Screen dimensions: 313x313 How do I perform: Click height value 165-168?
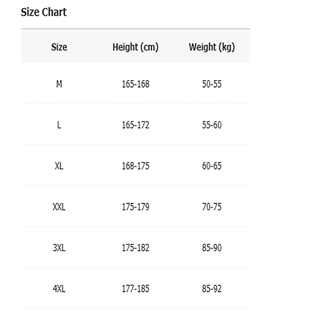tap(136, 84)
